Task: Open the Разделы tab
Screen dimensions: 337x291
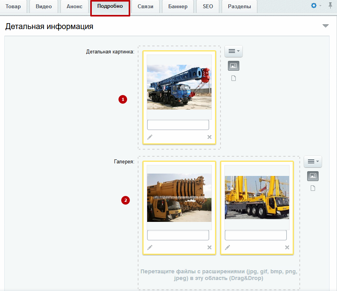Action: pos(239,6)
